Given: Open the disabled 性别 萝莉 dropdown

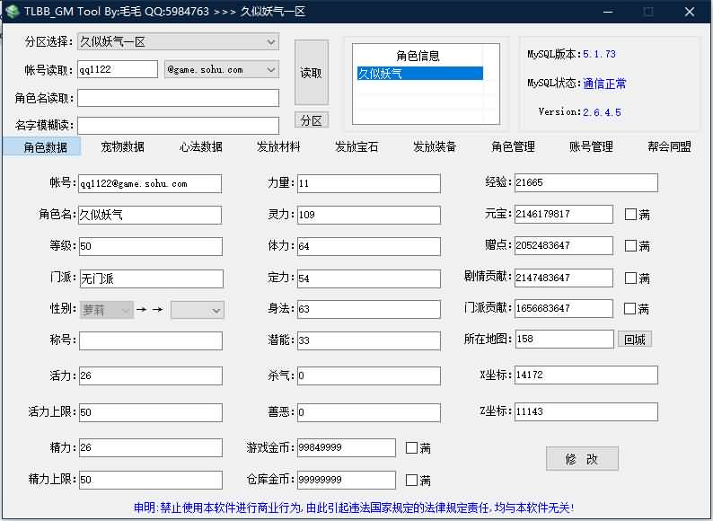Looking at the screenshot, I should (x=106, y=310).
